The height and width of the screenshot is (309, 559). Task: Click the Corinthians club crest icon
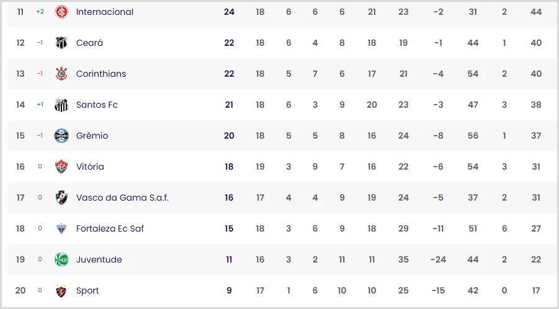(x=61, y=74)
